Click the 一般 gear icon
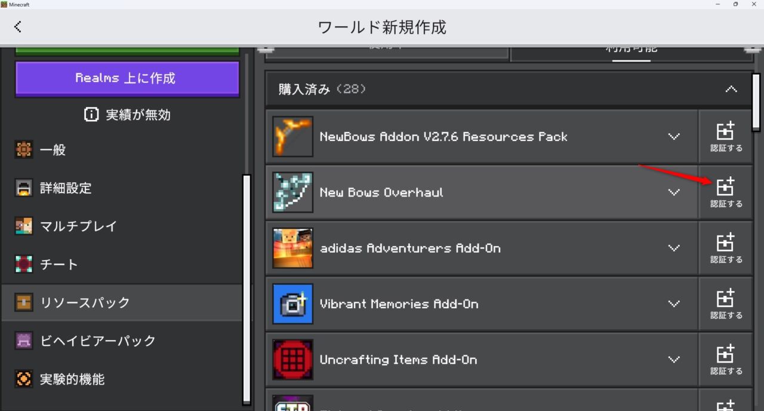The image size is (764, 411). pos(24,150)
